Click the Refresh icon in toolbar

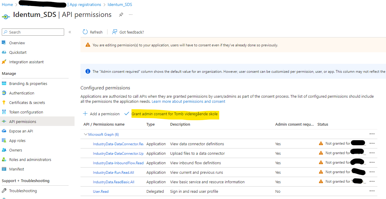(86, 32)
